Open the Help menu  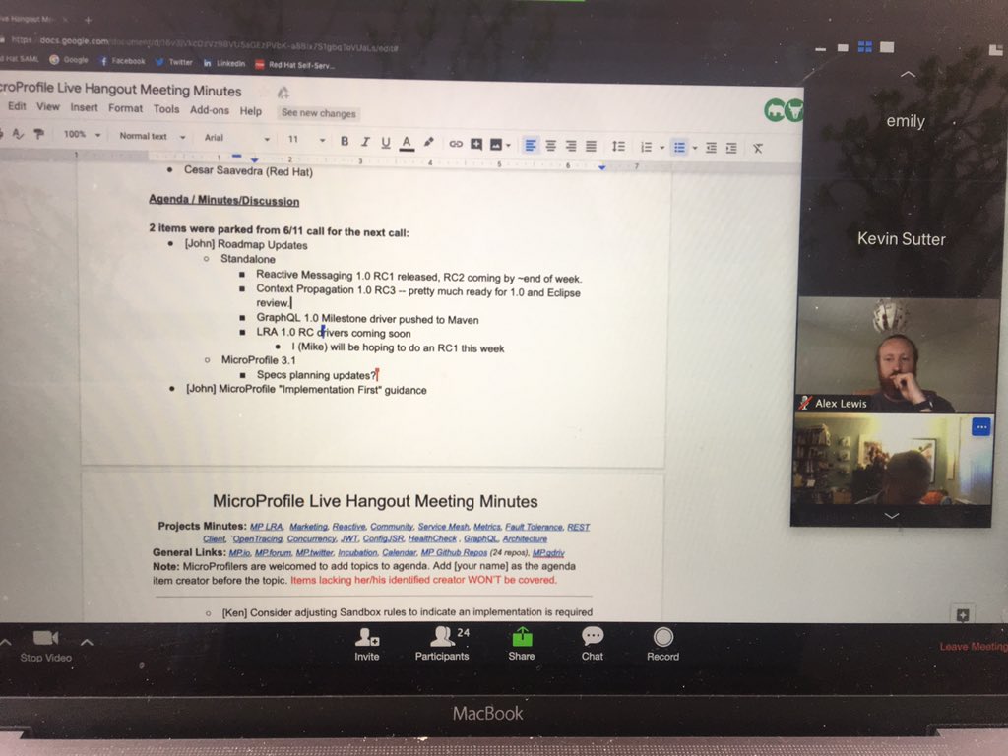point(251,110)
